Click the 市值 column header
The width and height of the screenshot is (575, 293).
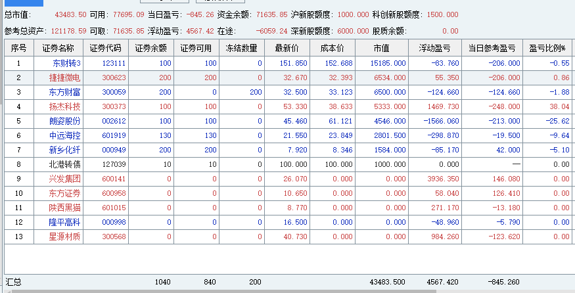click(x=382, y=48)
